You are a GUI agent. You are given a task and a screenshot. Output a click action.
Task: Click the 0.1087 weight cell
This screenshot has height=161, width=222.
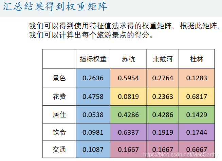pyautogui.click(x=93, y=149)
